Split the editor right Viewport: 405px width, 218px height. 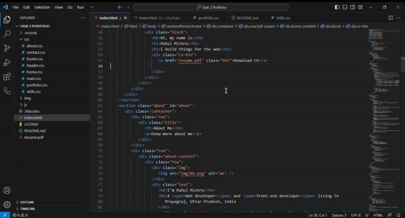point(390,18)
